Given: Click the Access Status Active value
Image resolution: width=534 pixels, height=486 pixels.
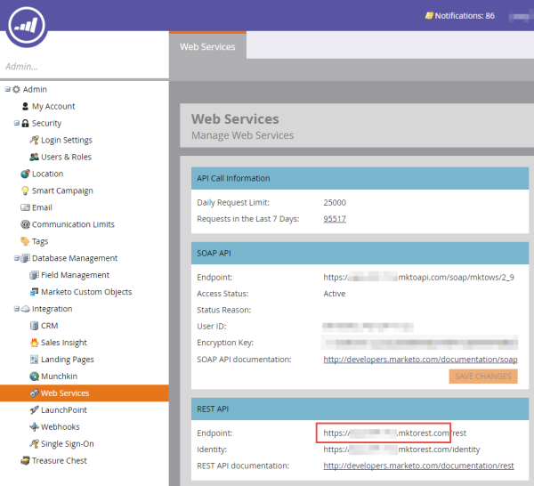Looking at the screenshot, I should tap(334, 294).
